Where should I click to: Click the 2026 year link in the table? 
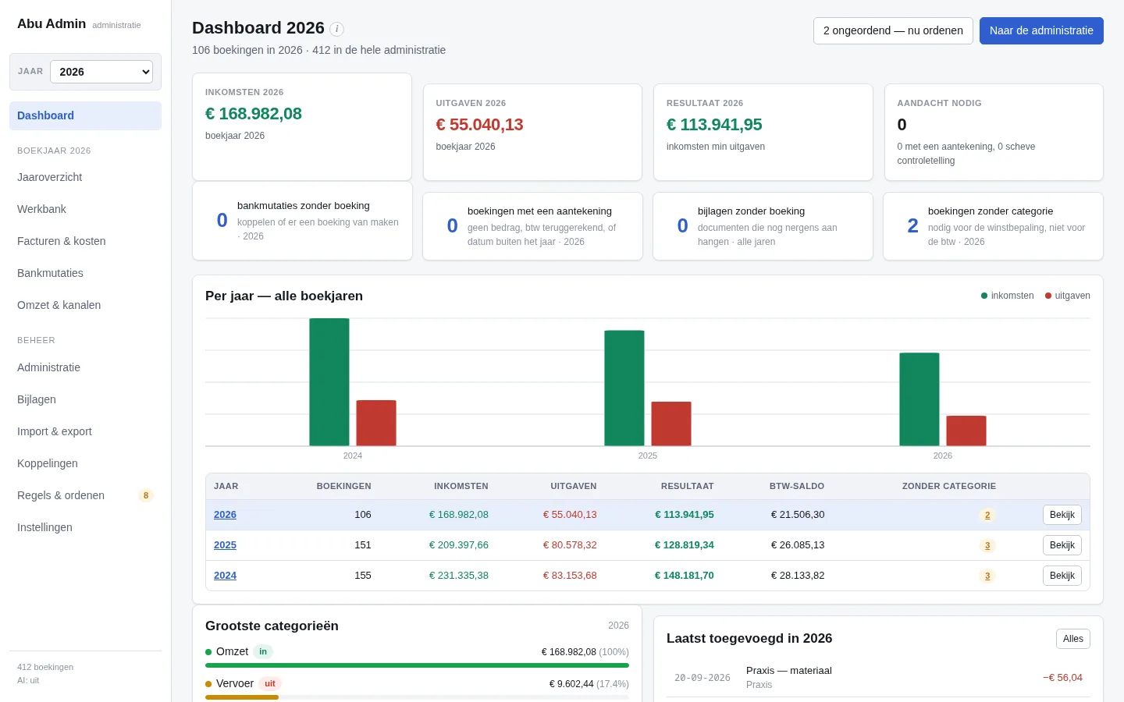(225, 515)
